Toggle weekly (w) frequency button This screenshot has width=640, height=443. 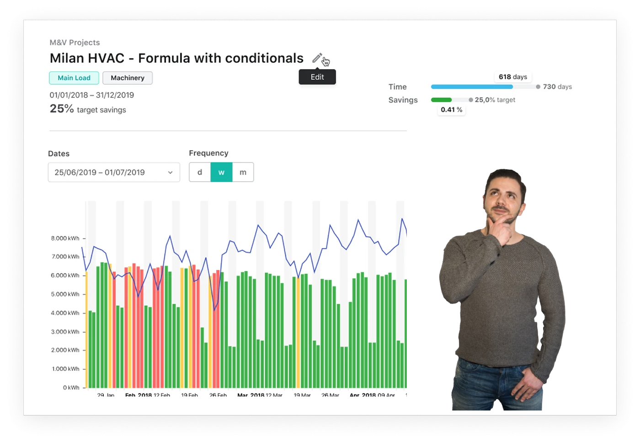(x=221, y=173)
